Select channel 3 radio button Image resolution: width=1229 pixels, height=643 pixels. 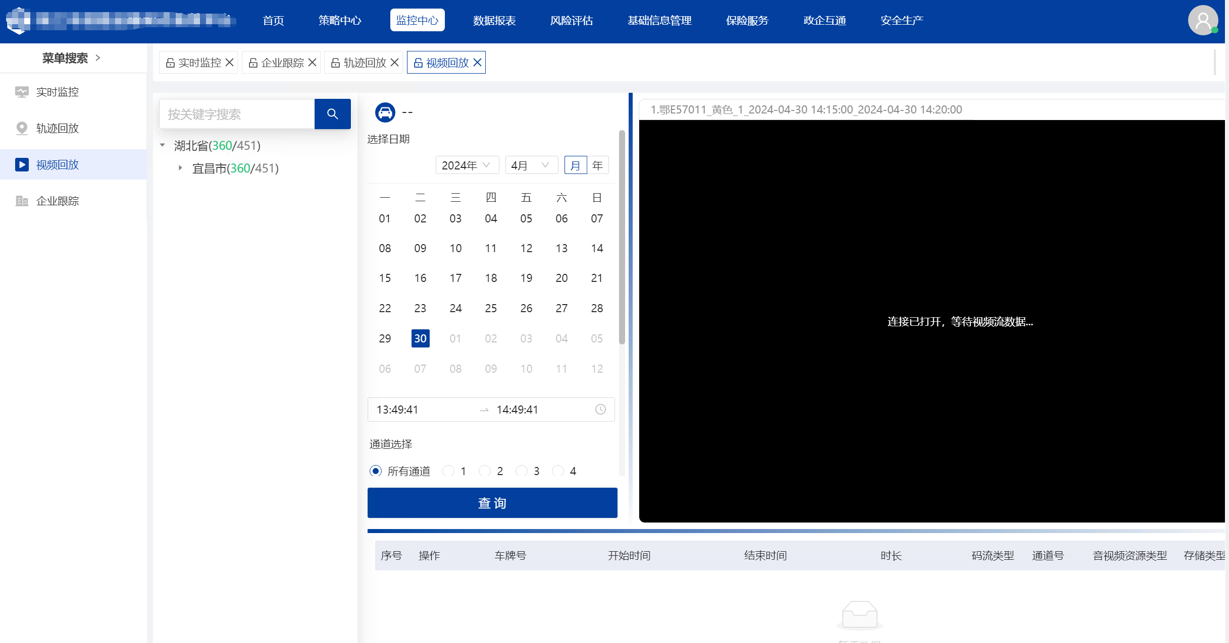pyautogui.click(x=522, y=471)
